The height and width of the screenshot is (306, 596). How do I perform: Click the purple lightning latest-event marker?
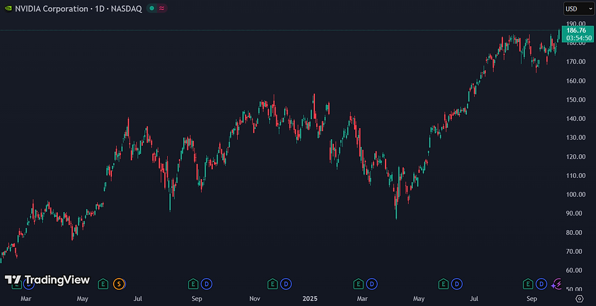coord(557,284)
